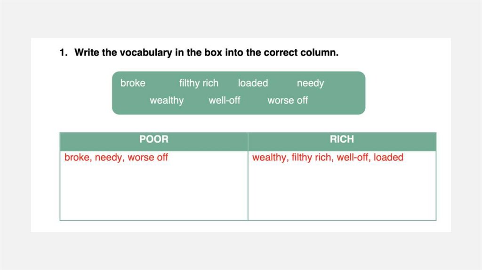Click "wealthy" in the green vocabulary box
Screen dimensions: 482x270
pyautogui.click(x=167, y=100)
